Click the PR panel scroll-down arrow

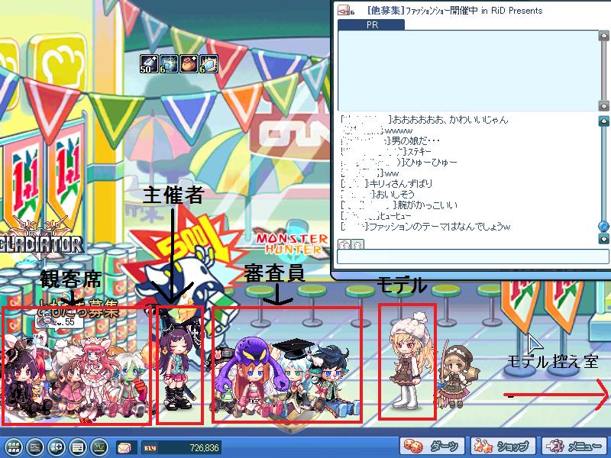[603, 105]
